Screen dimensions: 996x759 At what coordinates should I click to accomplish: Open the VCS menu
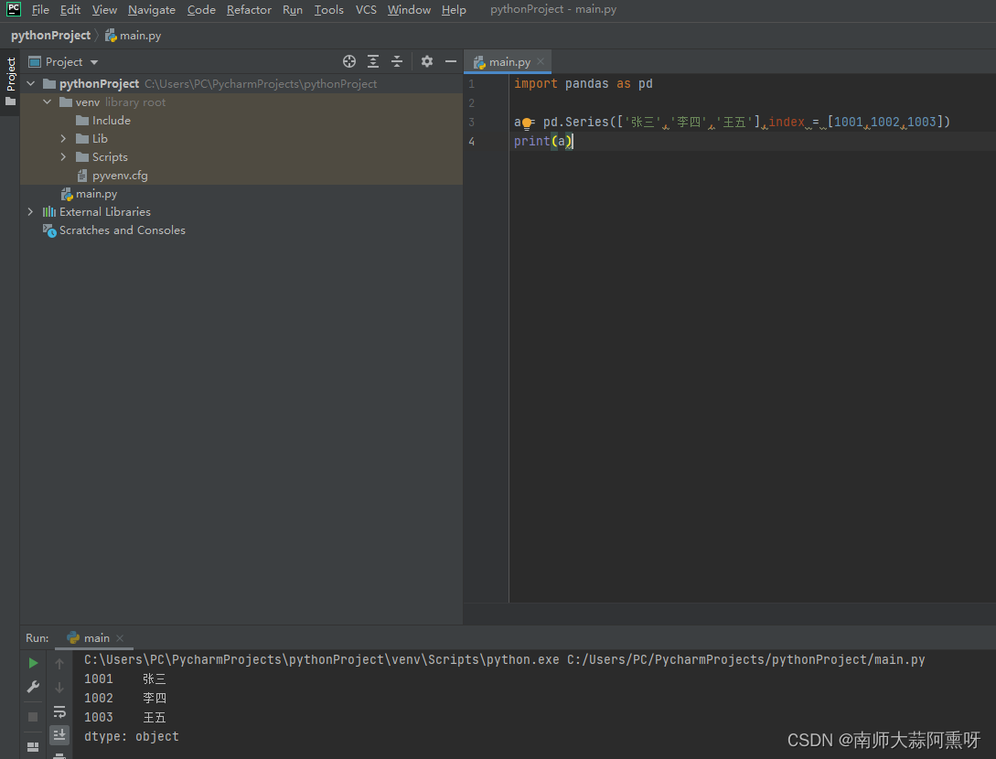click(x=366, y=9)
